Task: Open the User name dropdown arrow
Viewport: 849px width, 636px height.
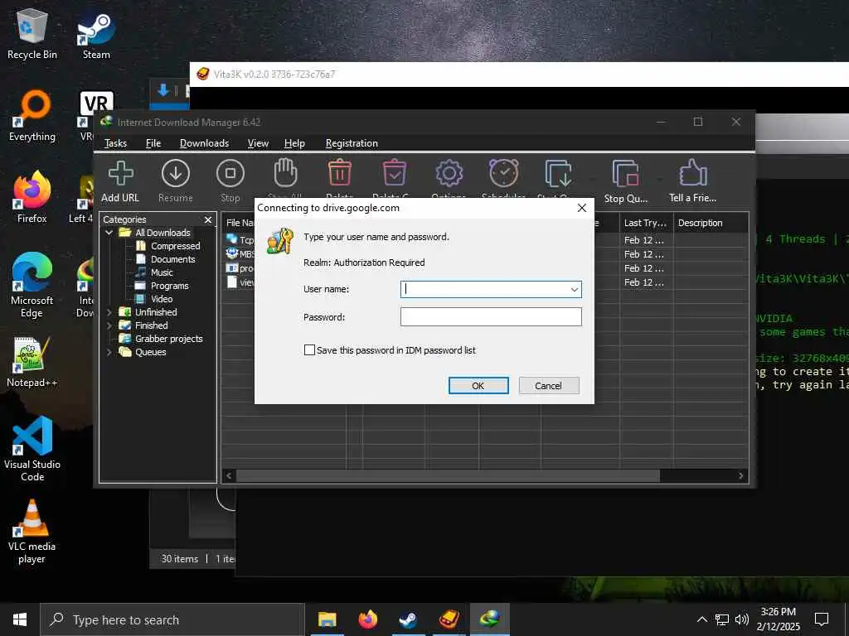Action: pos(574,289)
